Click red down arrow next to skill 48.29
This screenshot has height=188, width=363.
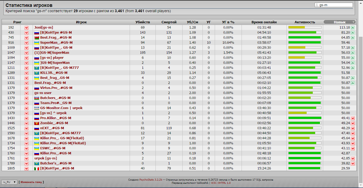(x=353, y=128)
